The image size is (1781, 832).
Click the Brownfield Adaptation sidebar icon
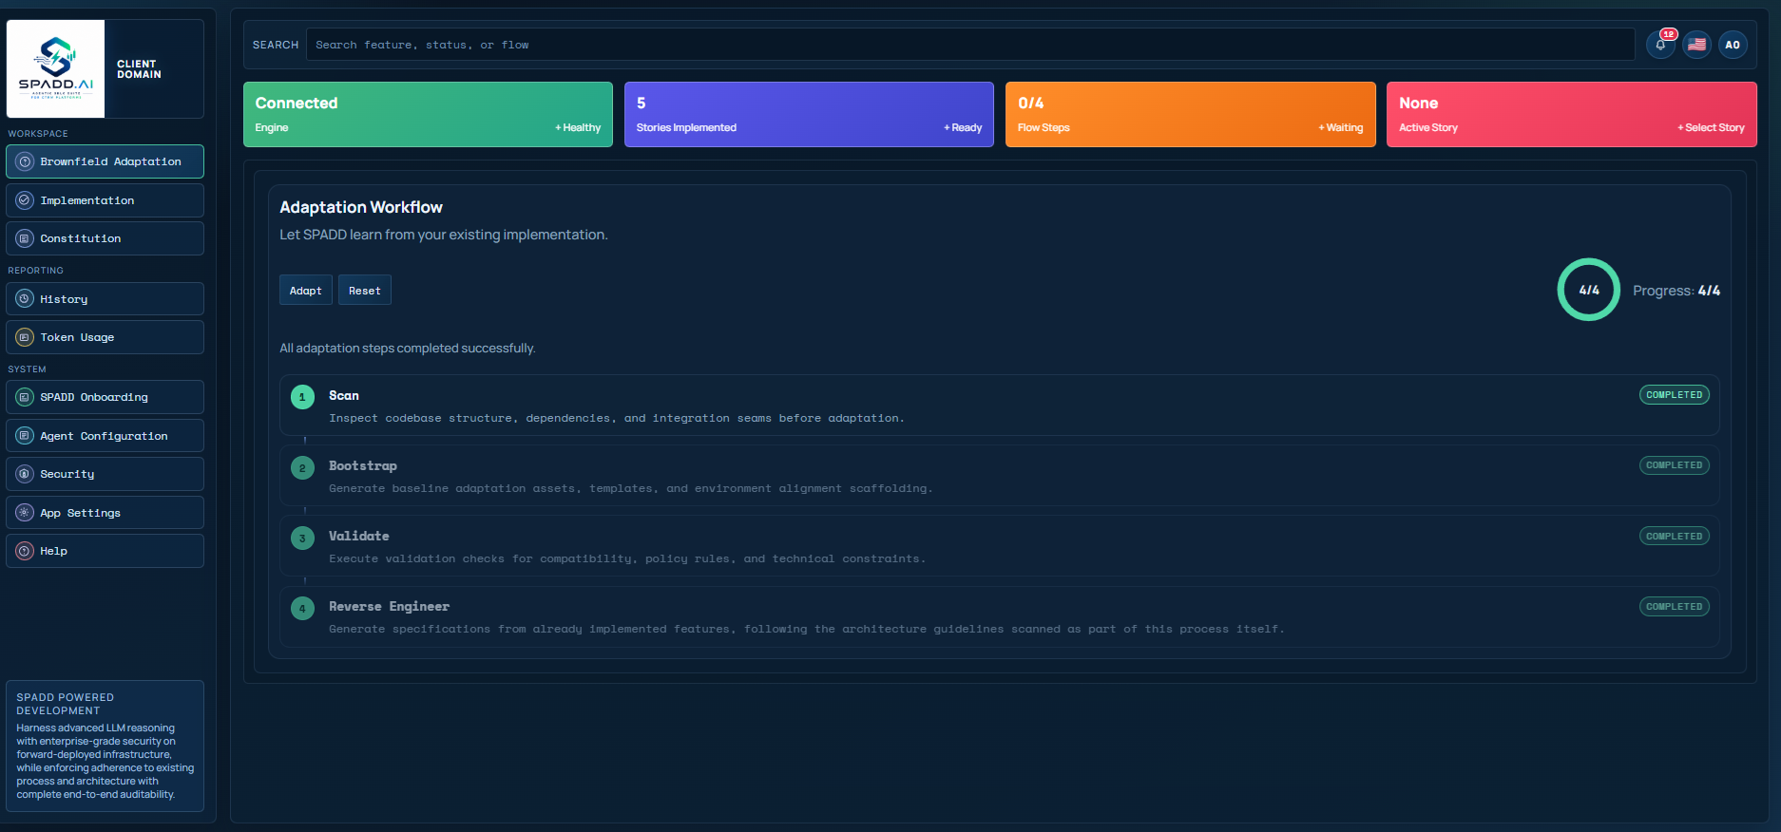(x=25, y=161)
